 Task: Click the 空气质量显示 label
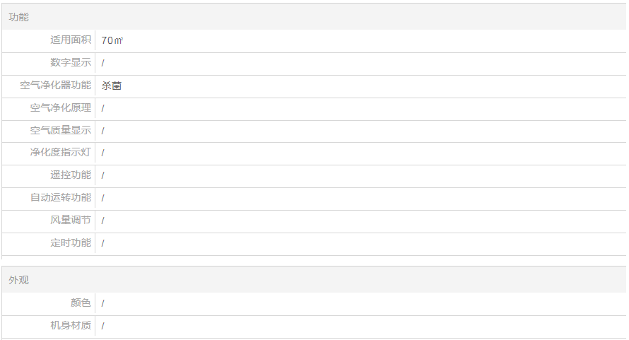[x=60, y=131]
